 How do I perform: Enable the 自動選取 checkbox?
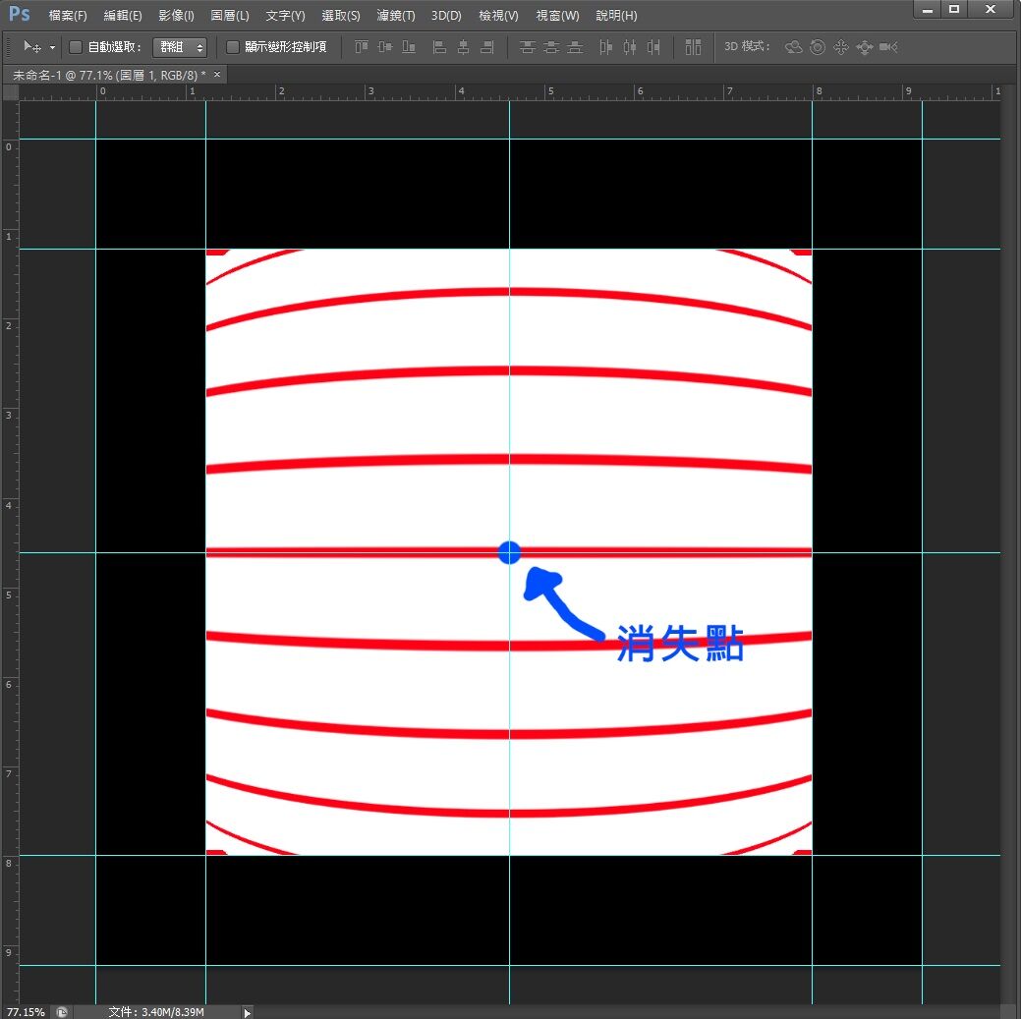click(x=76, y=47)
